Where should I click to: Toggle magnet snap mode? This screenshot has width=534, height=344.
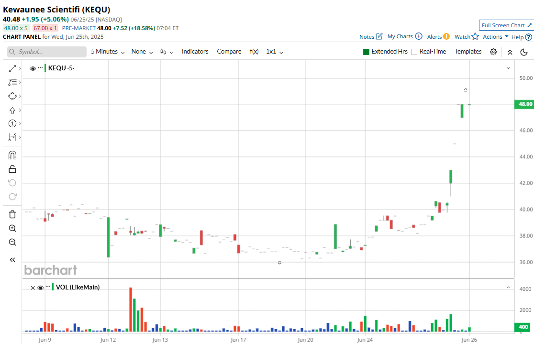[12, 155]
